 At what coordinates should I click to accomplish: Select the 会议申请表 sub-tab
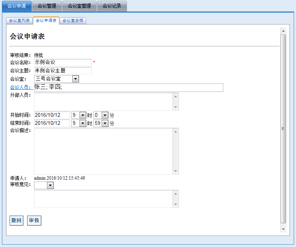click(x=46, y=20)
